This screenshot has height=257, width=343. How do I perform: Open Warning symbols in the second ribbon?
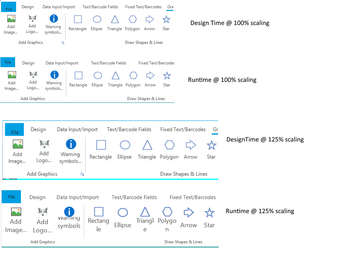point(54,80)
